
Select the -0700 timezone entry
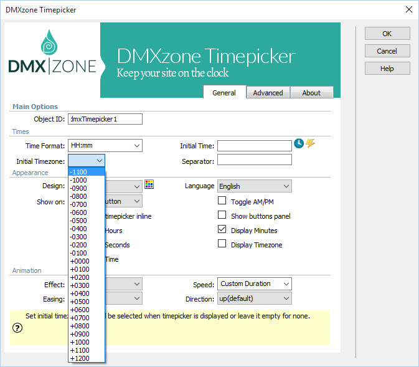point(87,204)
